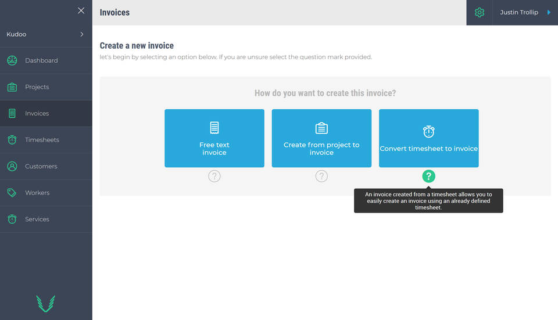The width and height of the screenshot is (558, 320).
Task: Open the Workers menu item
Action: click(x=37, y=193)
